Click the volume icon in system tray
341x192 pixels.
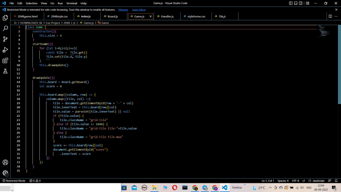302,187
